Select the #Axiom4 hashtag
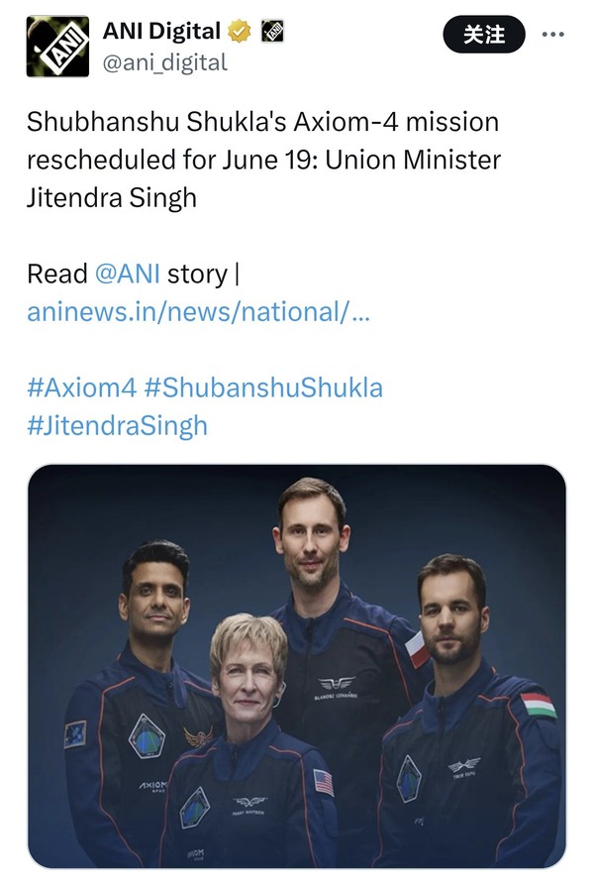This screenshot has width=594, height=887. pos(81,388)
